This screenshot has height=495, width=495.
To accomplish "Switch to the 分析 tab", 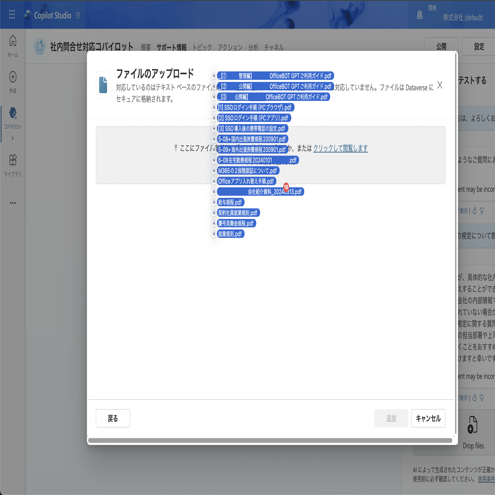I will pyautogui.click(x=253, y=47).
